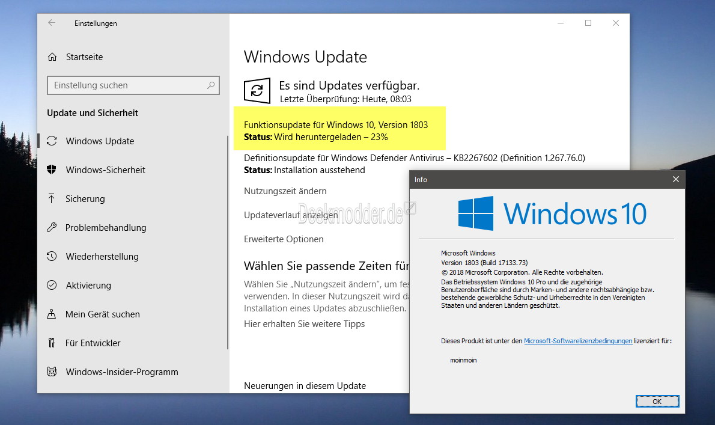Image resolution: width=715 pixels, height=425 pixels.
Task: Open Windows-Sicherheit section
Action: tap(105, 170)
